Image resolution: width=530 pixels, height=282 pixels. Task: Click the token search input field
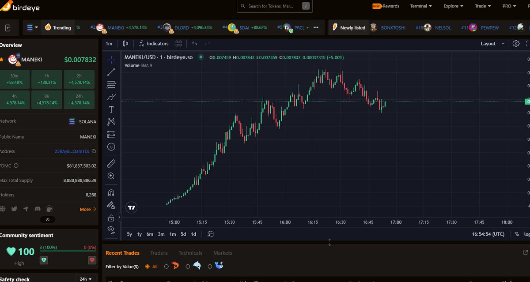[x=275, y=6]
